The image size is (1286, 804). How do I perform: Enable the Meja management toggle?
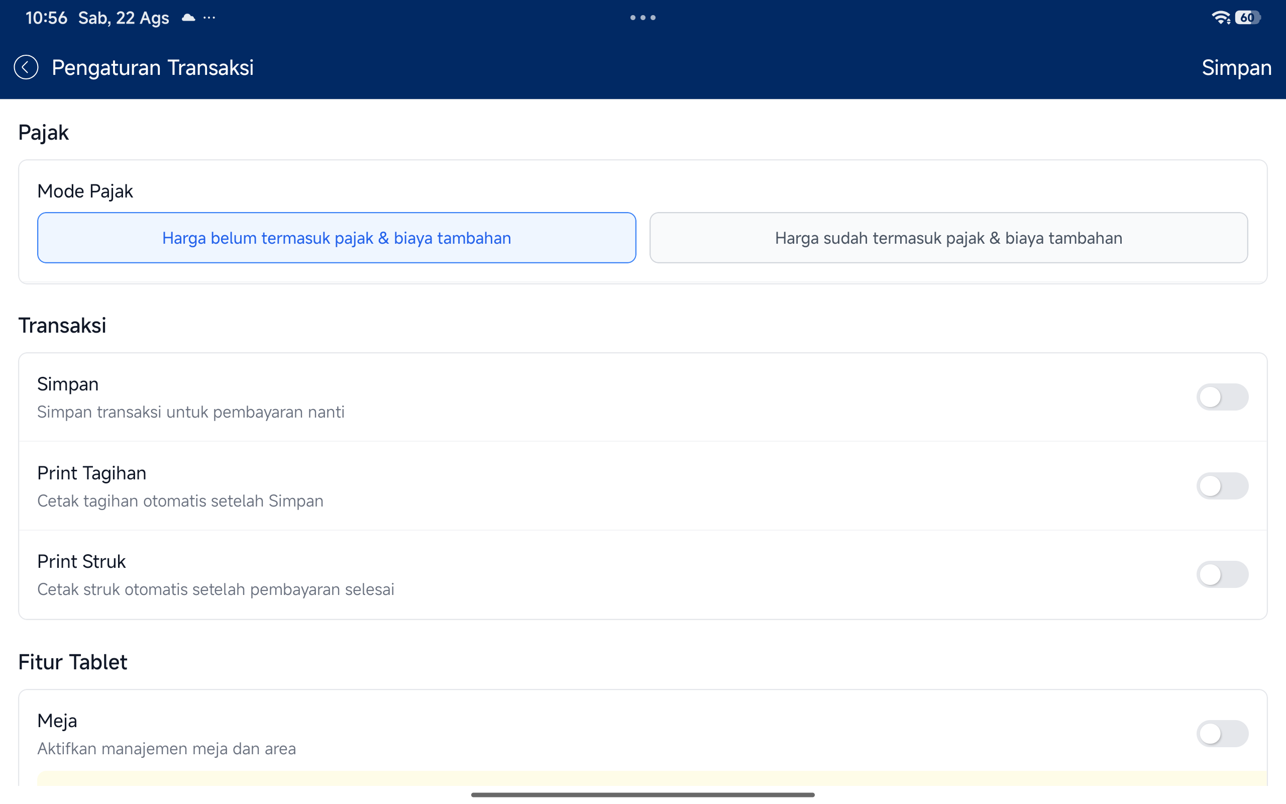tap(1222, 734)
